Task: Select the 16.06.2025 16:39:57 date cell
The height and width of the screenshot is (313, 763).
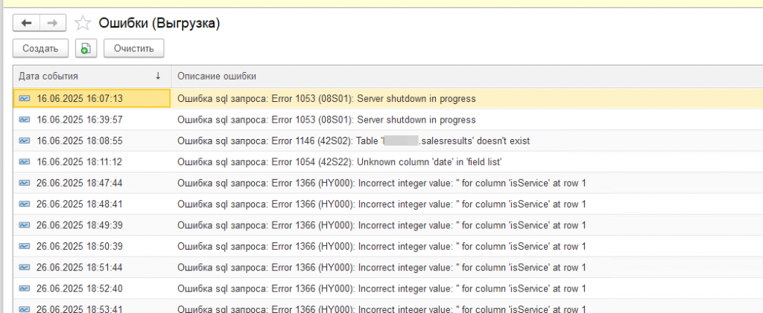Action: pos(80,120)
